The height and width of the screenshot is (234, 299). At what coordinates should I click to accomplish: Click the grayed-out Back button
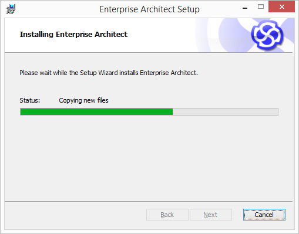coord(167,215)
